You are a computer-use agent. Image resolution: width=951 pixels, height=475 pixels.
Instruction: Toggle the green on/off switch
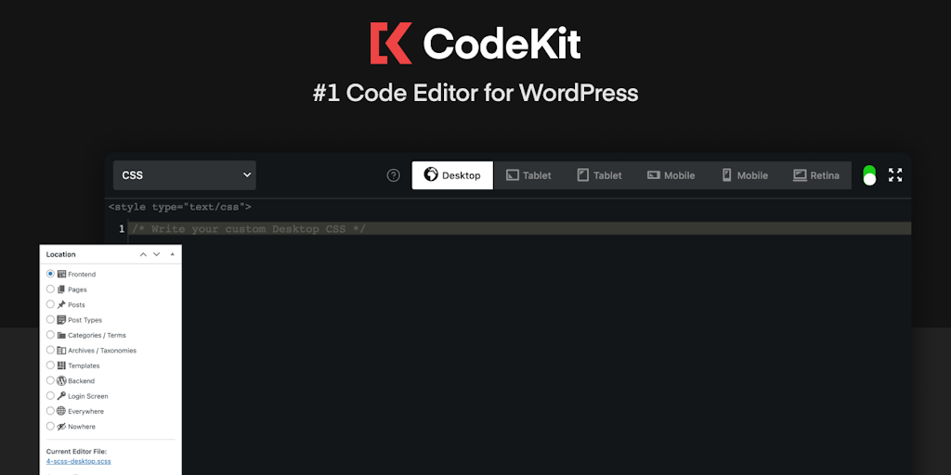coord(869,175)
